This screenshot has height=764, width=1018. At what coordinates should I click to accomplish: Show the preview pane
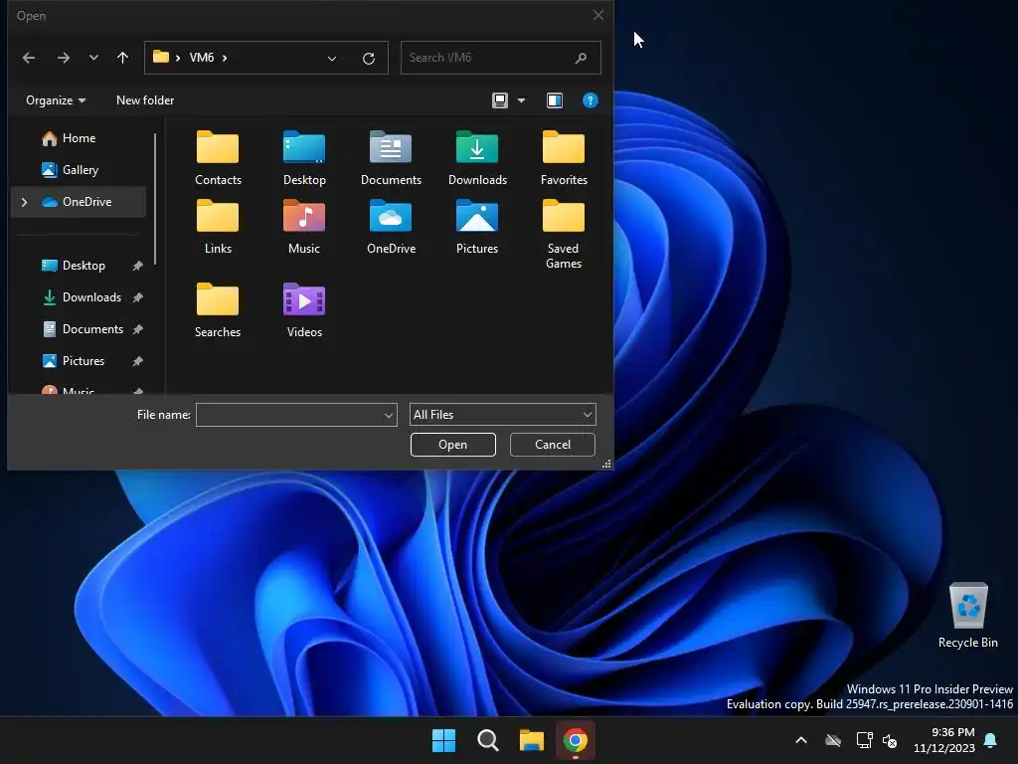[x=555, y=100]
